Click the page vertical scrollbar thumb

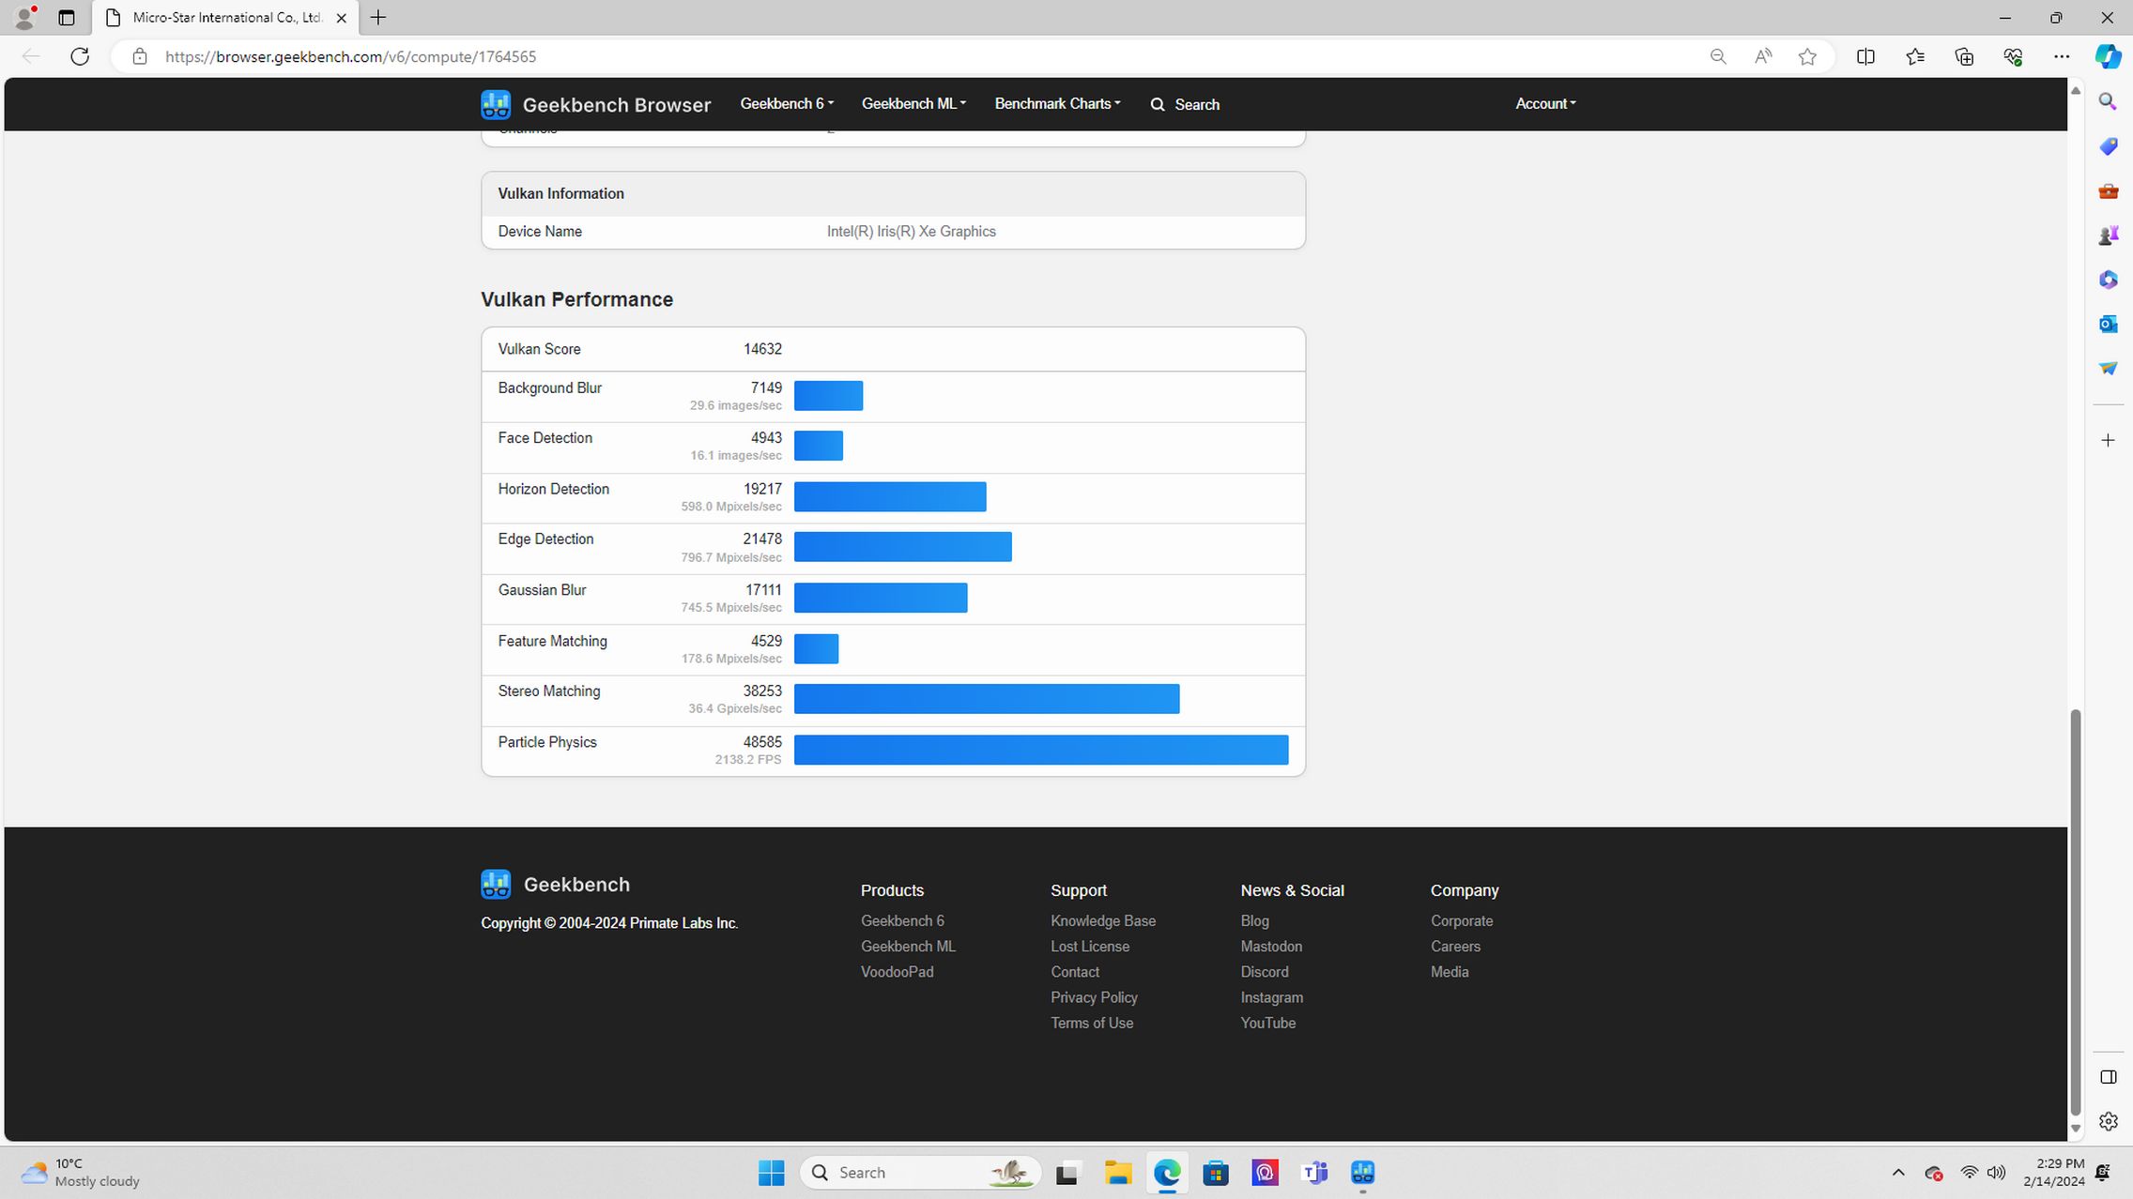[2076, 912]
